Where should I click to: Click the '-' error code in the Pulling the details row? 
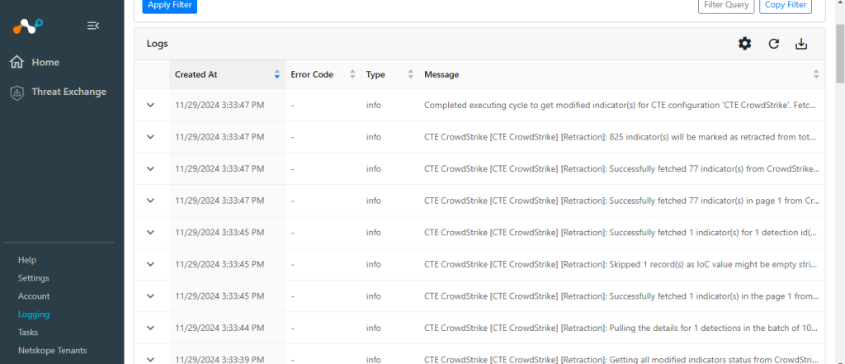coord(293,328)
